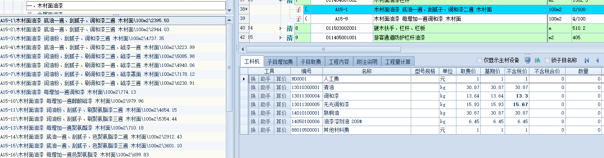Click the blue monitor icon beside 仅显示主材设备
Viewport: 604px width, 158px height.
tap(527, 60)
